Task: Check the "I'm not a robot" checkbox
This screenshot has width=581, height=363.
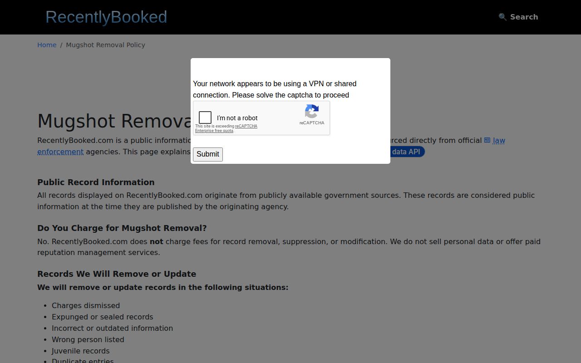Action: coord(205,118)
